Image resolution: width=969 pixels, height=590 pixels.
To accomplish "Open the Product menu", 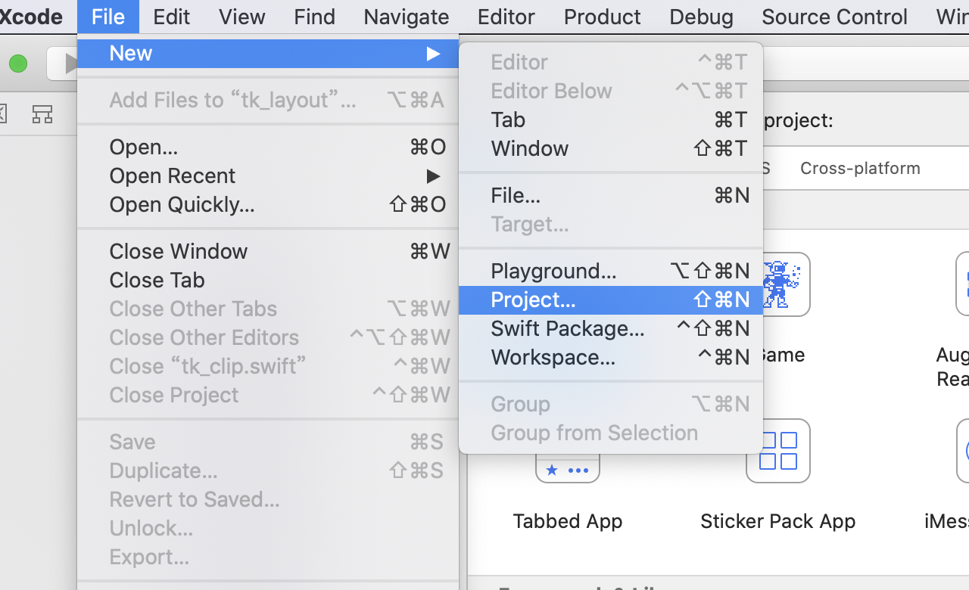I will coord(603,17).
